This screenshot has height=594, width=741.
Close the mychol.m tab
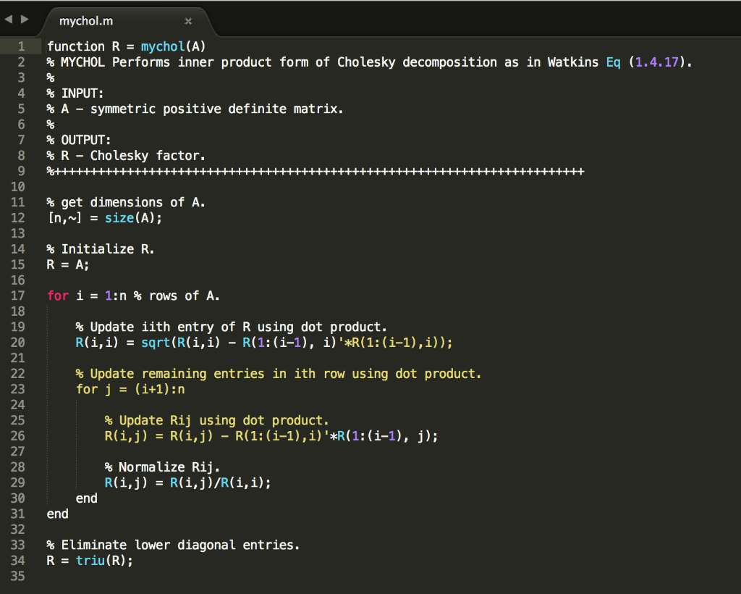coord(187,21)
